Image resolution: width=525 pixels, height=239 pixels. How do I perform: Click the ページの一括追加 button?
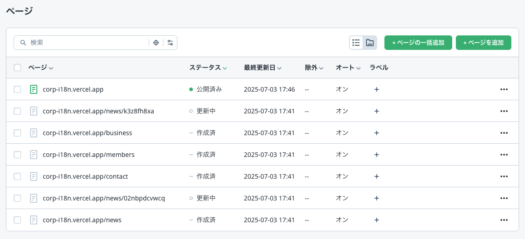click(x=418, y=43)
